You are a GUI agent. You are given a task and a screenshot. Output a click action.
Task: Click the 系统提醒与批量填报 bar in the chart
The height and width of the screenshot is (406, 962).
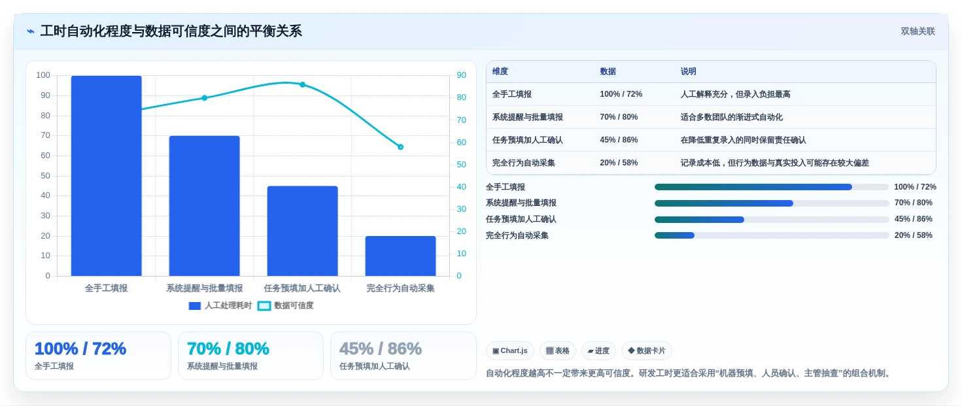[205, 206]
